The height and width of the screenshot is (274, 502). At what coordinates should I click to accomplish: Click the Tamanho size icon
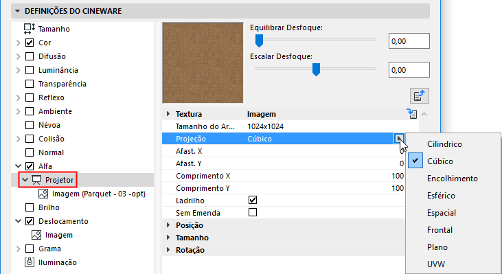point(30,29)
